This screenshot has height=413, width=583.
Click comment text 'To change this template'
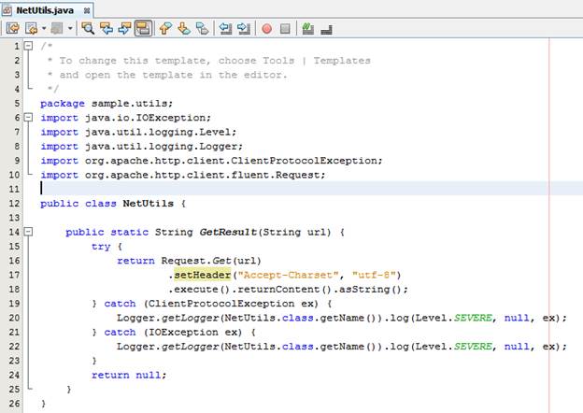coord(135,60)
